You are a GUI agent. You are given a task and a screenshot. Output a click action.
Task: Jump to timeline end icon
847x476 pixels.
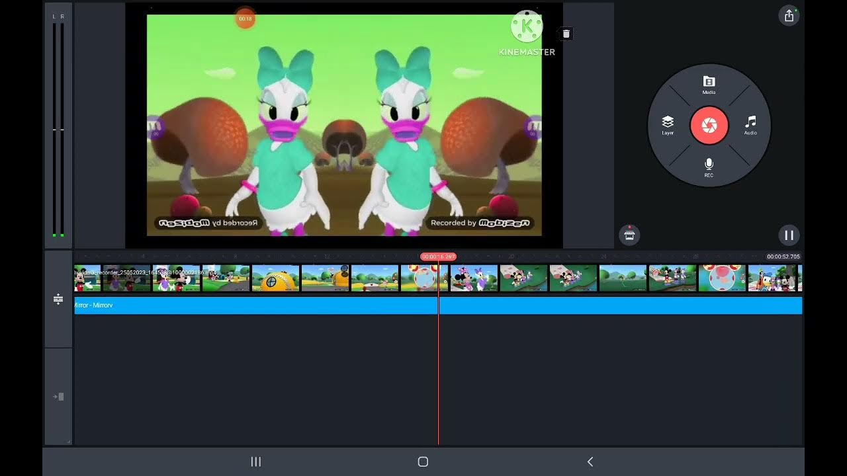[x=58, y=397]
